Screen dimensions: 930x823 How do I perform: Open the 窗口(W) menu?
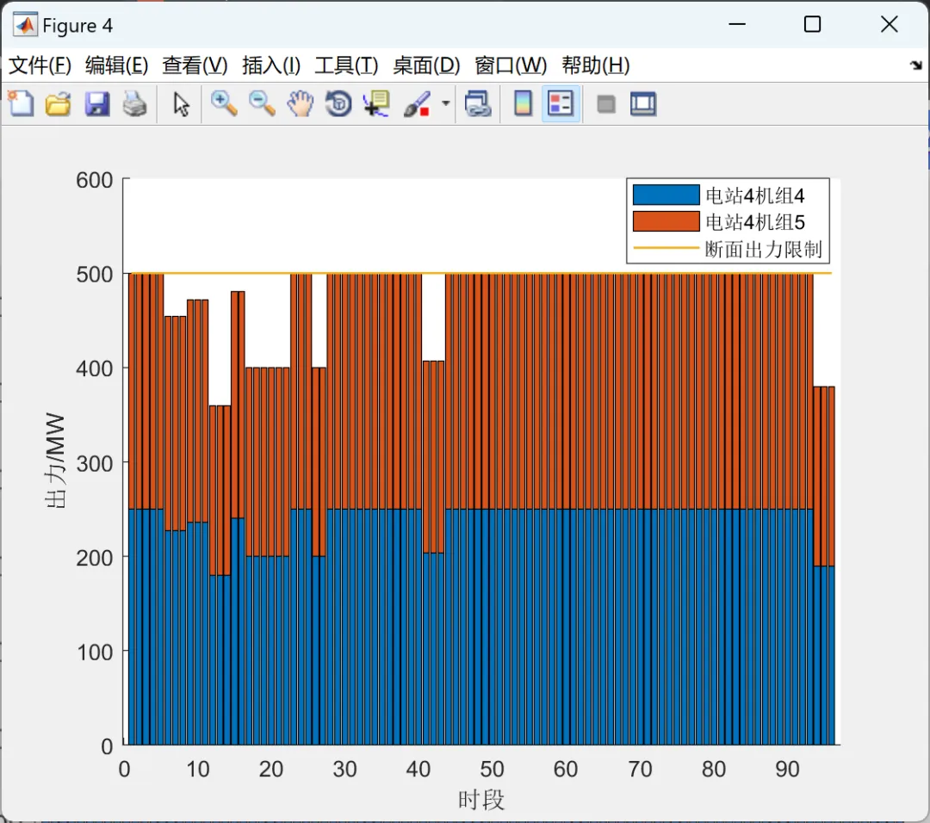(x=510, y=65)
